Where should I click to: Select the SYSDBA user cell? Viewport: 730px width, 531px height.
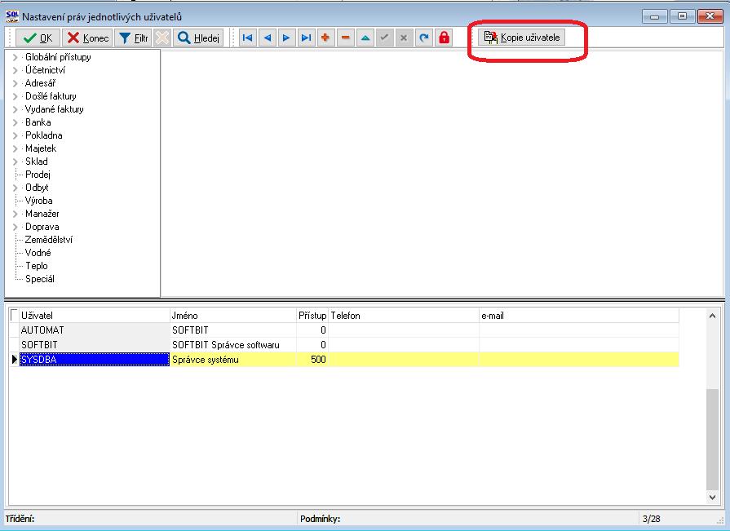[95, 359]
